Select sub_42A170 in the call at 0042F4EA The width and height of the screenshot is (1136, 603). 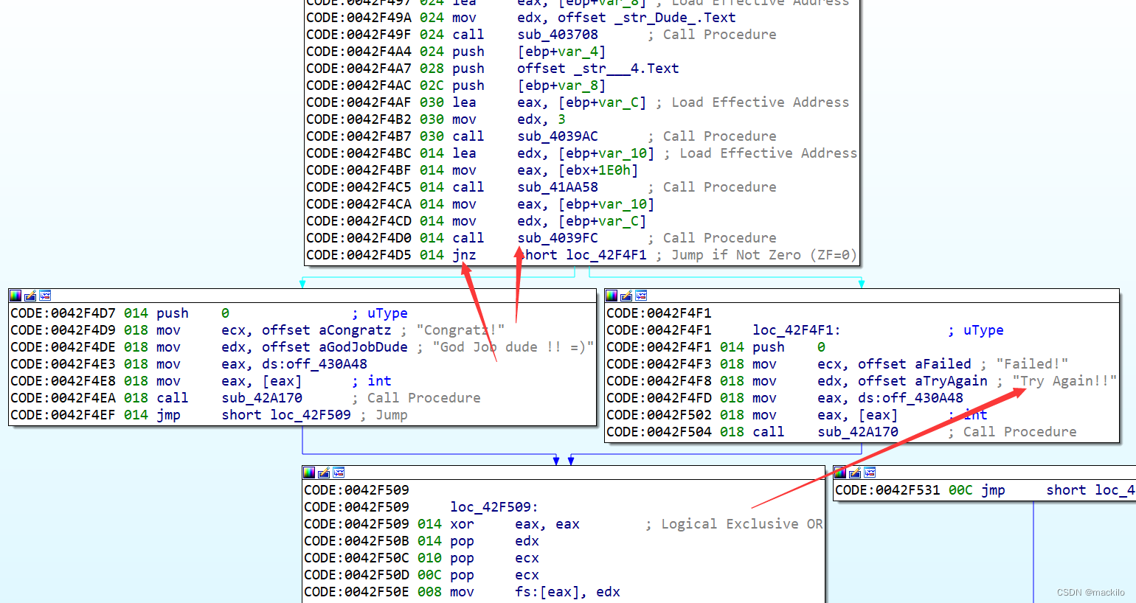pyautogui.click(x=262, y=398)
